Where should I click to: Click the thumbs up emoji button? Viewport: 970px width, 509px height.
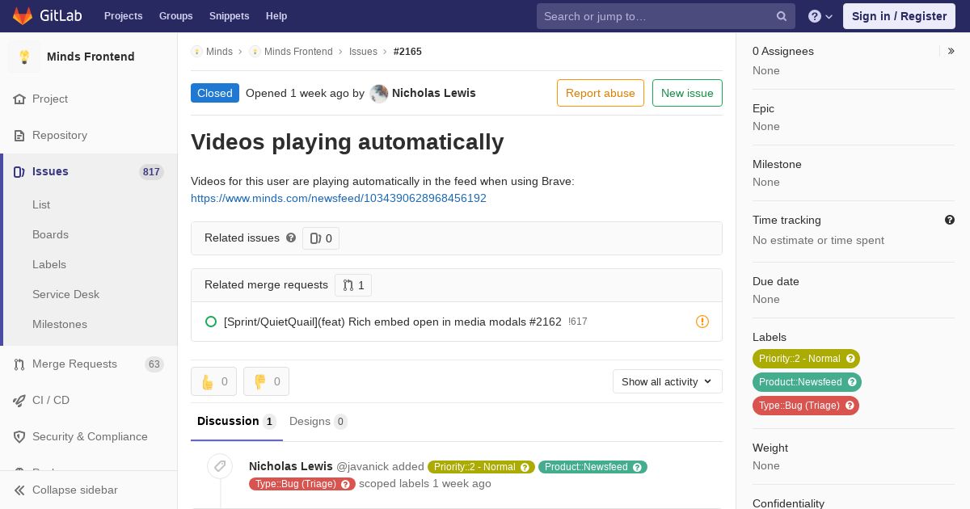coord(213,381)
